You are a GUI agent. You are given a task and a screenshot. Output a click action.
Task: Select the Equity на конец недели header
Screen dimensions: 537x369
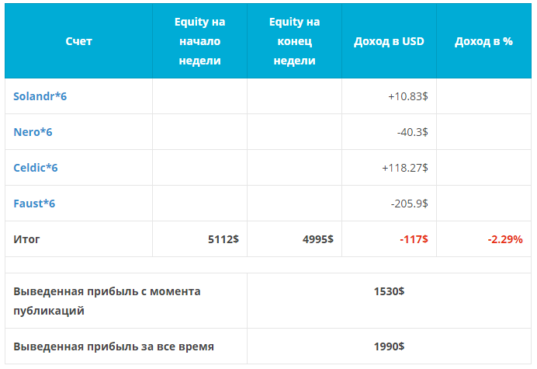294,41
